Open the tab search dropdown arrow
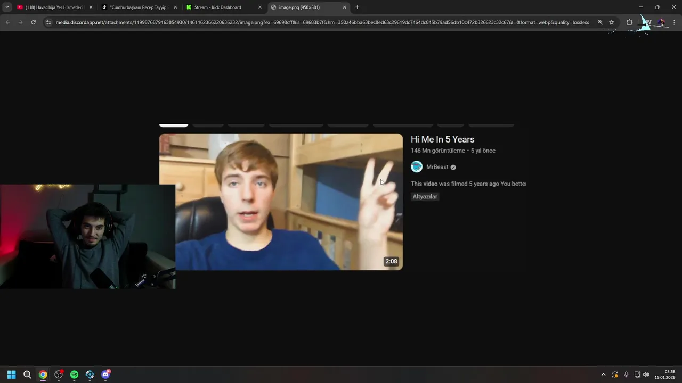Image resolution: width=682 pixels, height=383 pixels. (7, 7)
